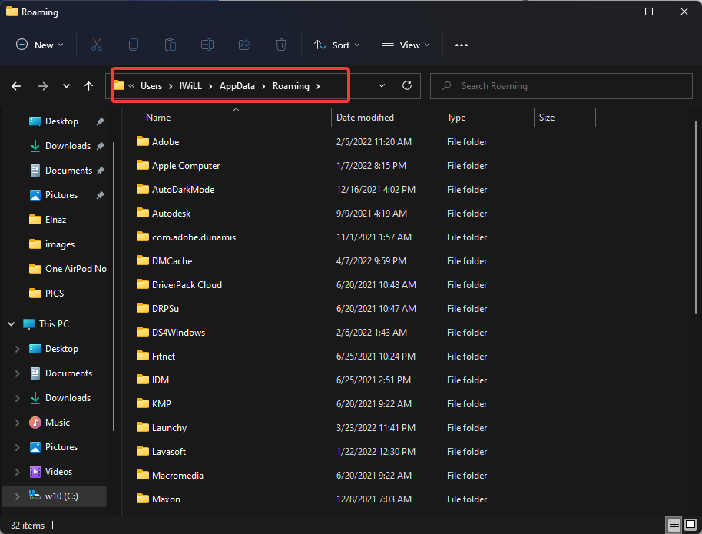Open One AirPod No folder in sidebar
This screenshot has height=534, width=702.
(x=68, y=269)
